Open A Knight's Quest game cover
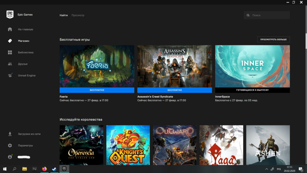Image resolution: width=307 pixels, height=173 pixels. 128,145
